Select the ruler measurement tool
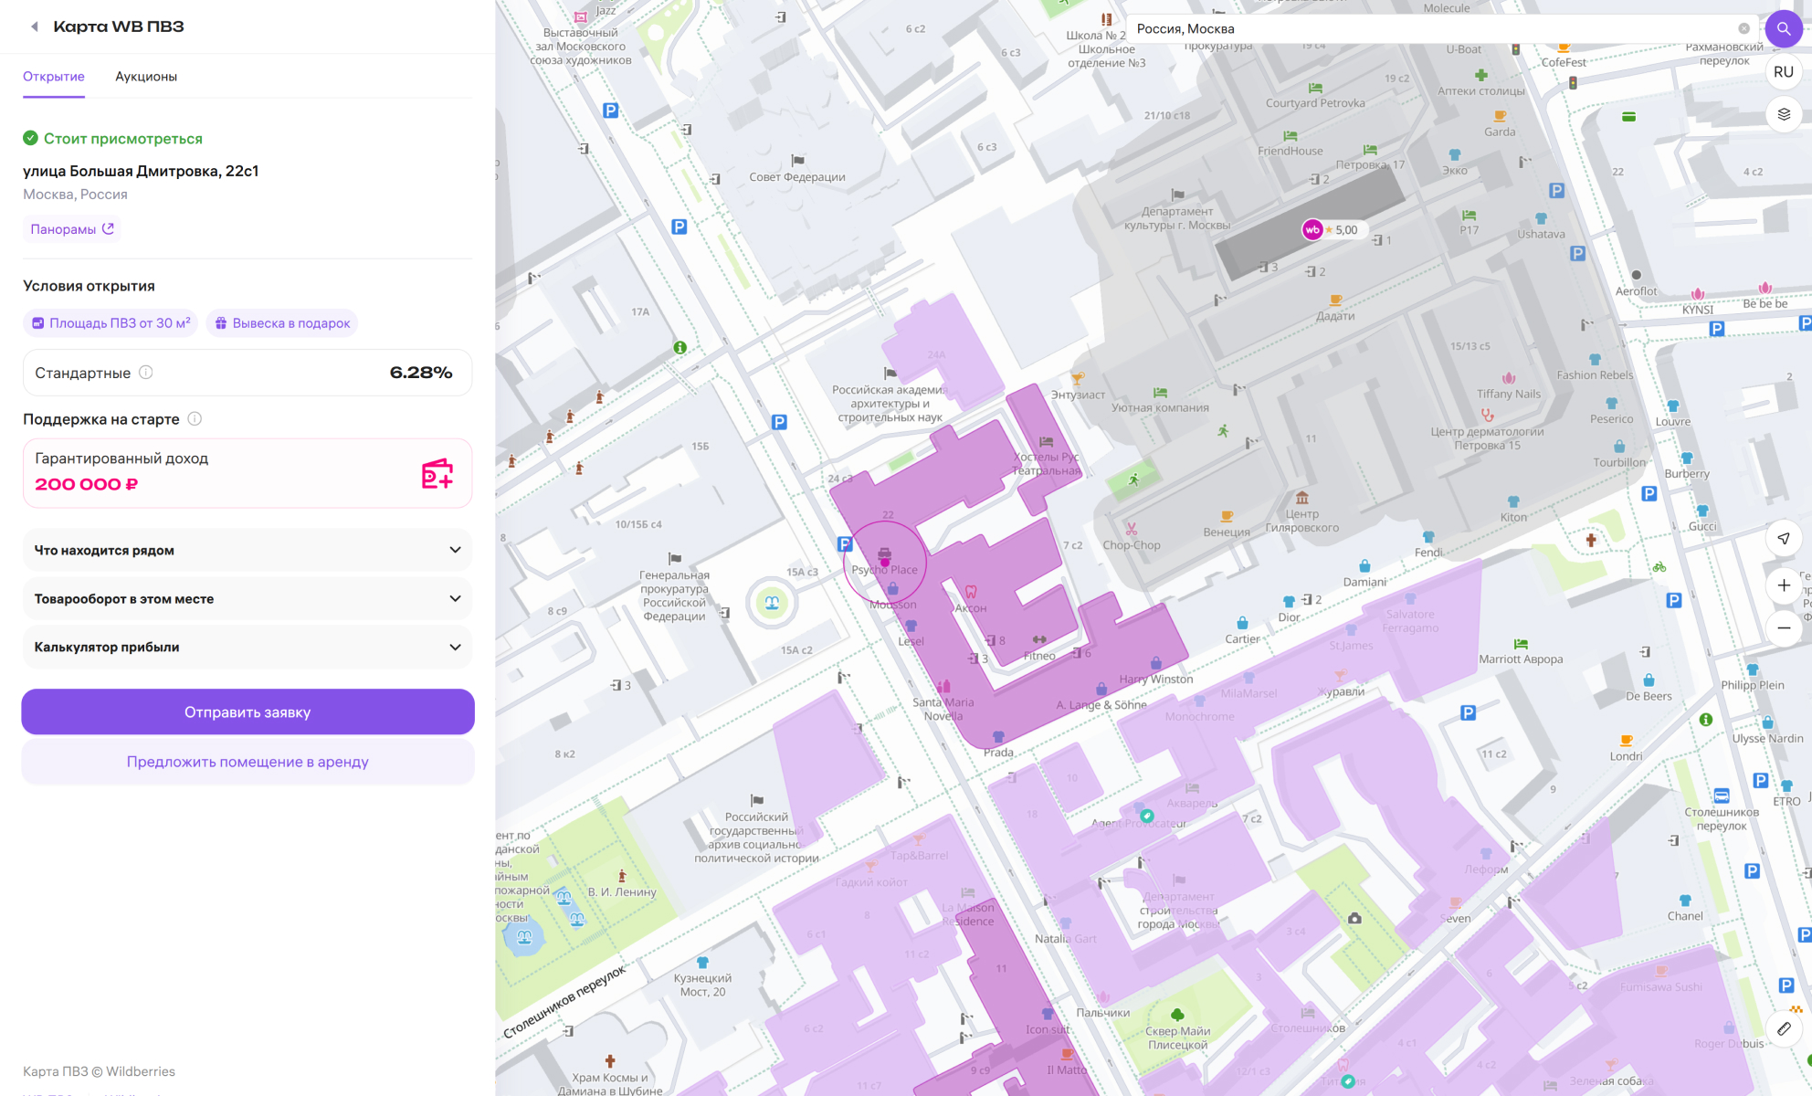 click(1783, 1028)
